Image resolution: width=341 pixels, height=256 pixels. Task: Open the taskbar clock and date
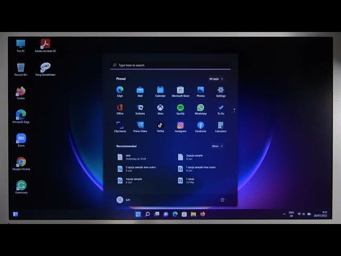coord(321,214)
